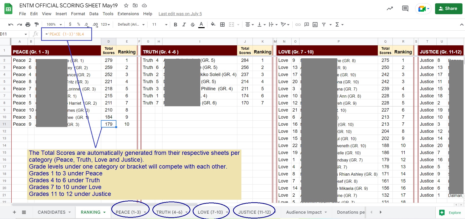Check the cloud save status icon
This screenshot has height=219, width=465.
(x=144, y=6)
